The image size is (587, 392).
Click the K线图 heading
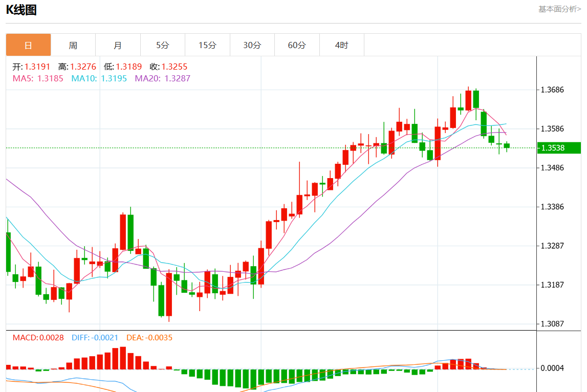tap(21, 10)
